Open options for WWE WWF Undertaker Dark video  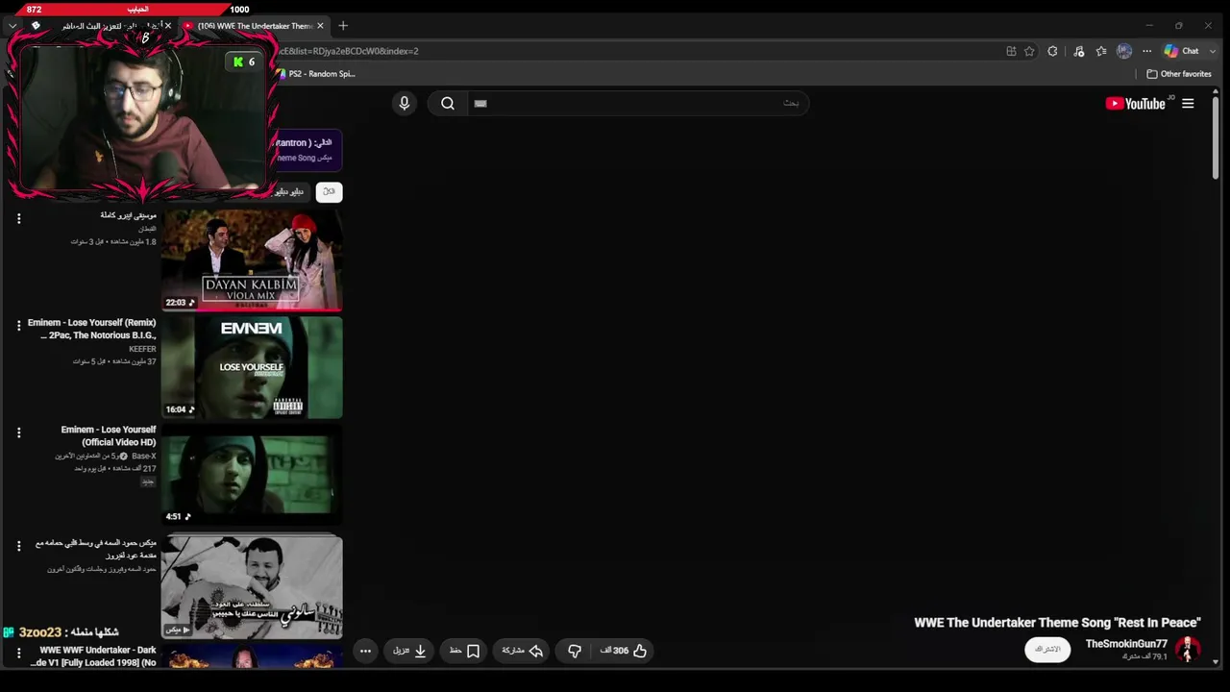coord(18,654)
